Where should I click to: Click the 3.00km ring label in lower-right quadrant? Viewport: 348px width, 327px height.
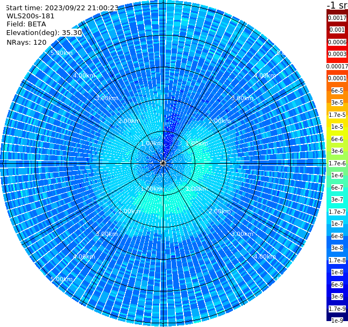coord(243,234)
